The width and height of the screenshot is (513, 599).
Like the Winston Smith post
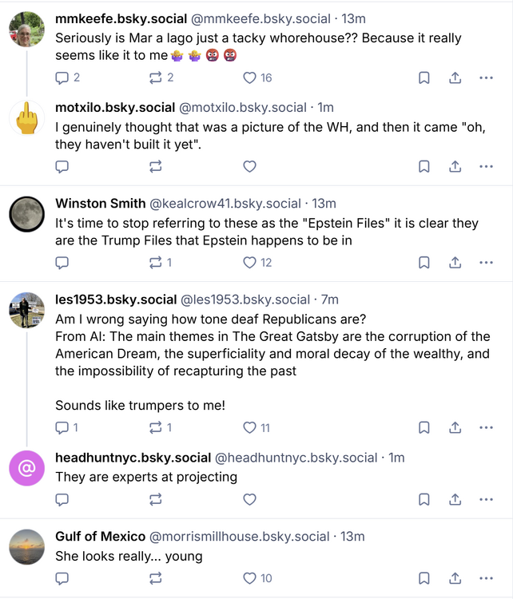point(249,262)
